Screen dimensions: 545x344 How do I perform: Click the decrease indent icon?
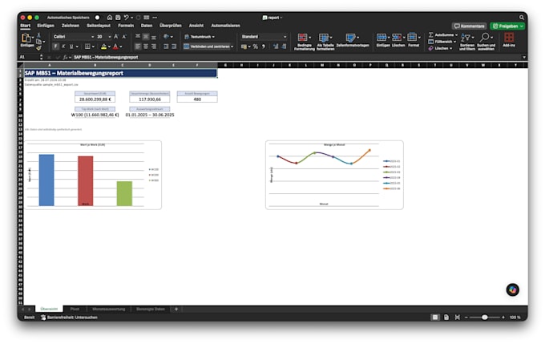[x=166, y=47]
